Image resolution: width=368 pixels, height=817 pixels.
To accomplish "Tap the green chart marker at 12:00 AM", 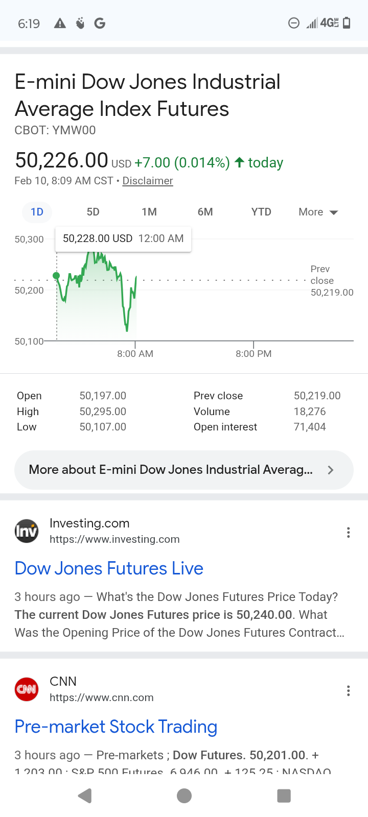I will [56, 276].
